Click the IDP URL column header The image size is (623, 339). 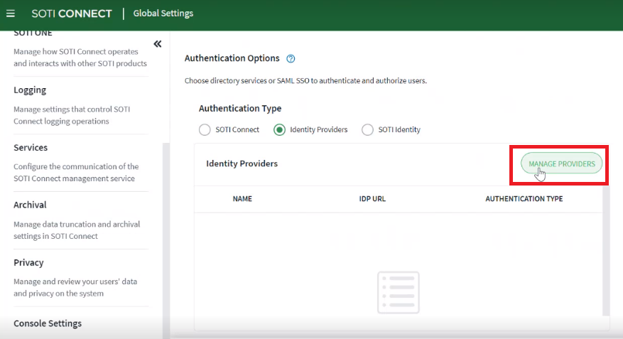pos(372,199)
